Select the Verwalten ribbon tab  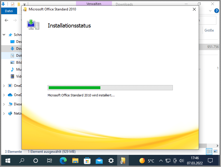click(x=94, y=4)
